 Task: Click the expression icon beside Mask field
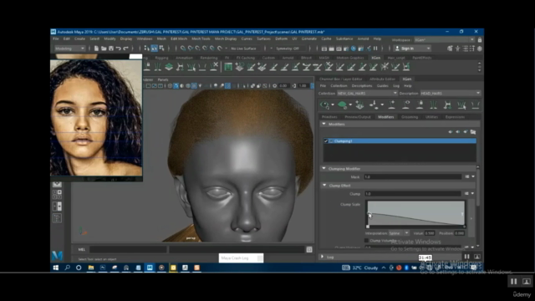coord(466,176)
